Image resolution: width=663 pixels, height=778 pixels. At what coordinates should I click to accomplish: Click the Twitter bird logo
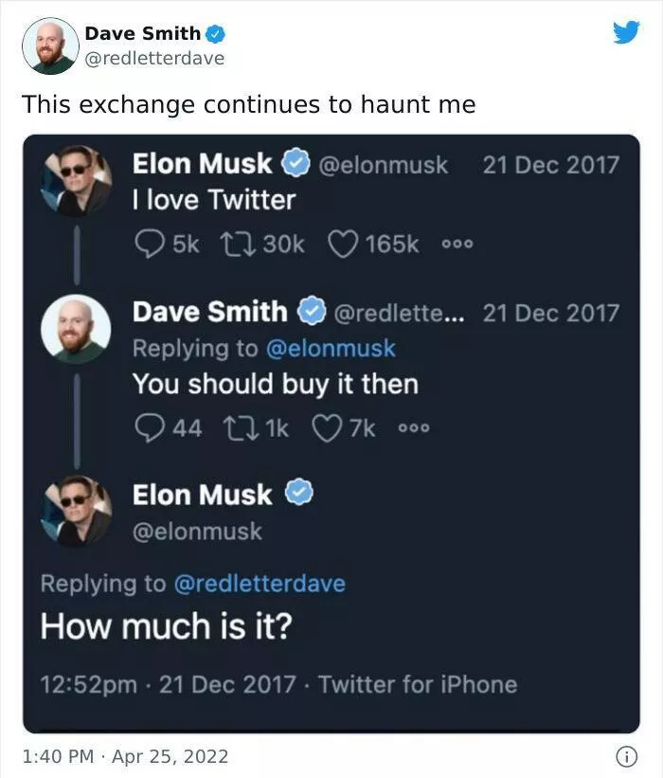[626, 33]
